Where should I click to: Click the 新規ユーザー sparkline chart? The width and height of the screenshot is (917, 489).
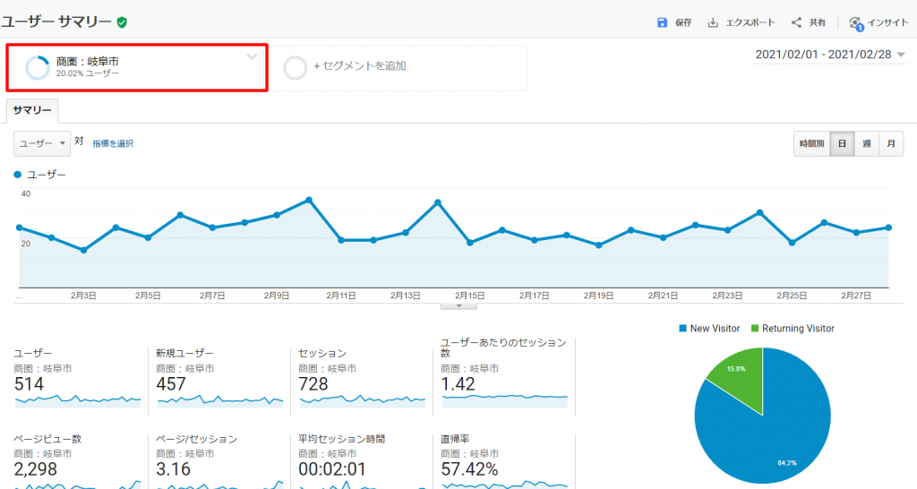[220, 400]
